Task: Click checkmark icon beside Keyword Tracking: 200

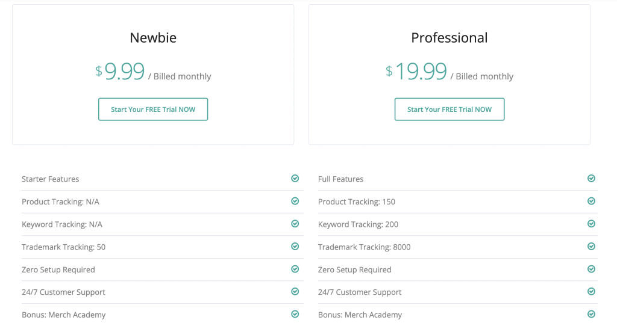Action: point(592,224)
